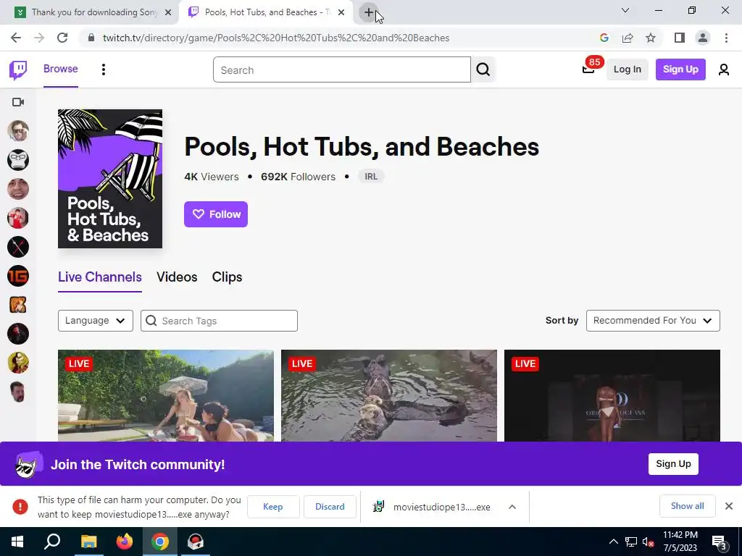Show hidden system tray icons

pos(613,542)
